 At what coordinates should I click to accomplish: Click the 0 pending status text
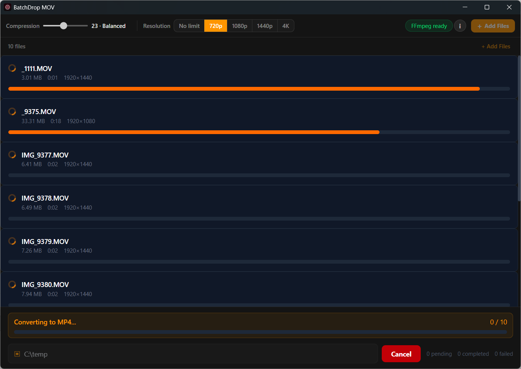pyautogui.click(x=439, y=354)
